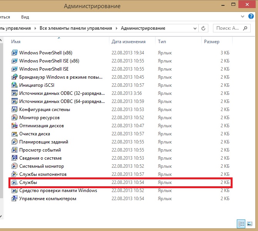The width and height of the screenshot is (258, 231).
Task: Click the ODBC 32-разрядная data sources icon
Action: click(x=15, y=93)
